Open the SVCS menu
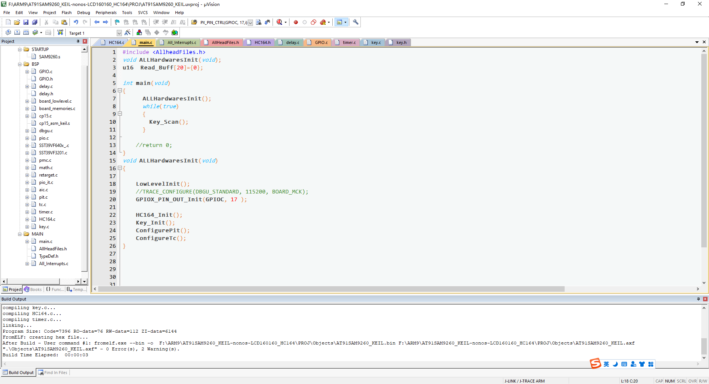 pyautogui.click(x=143, y=13)
